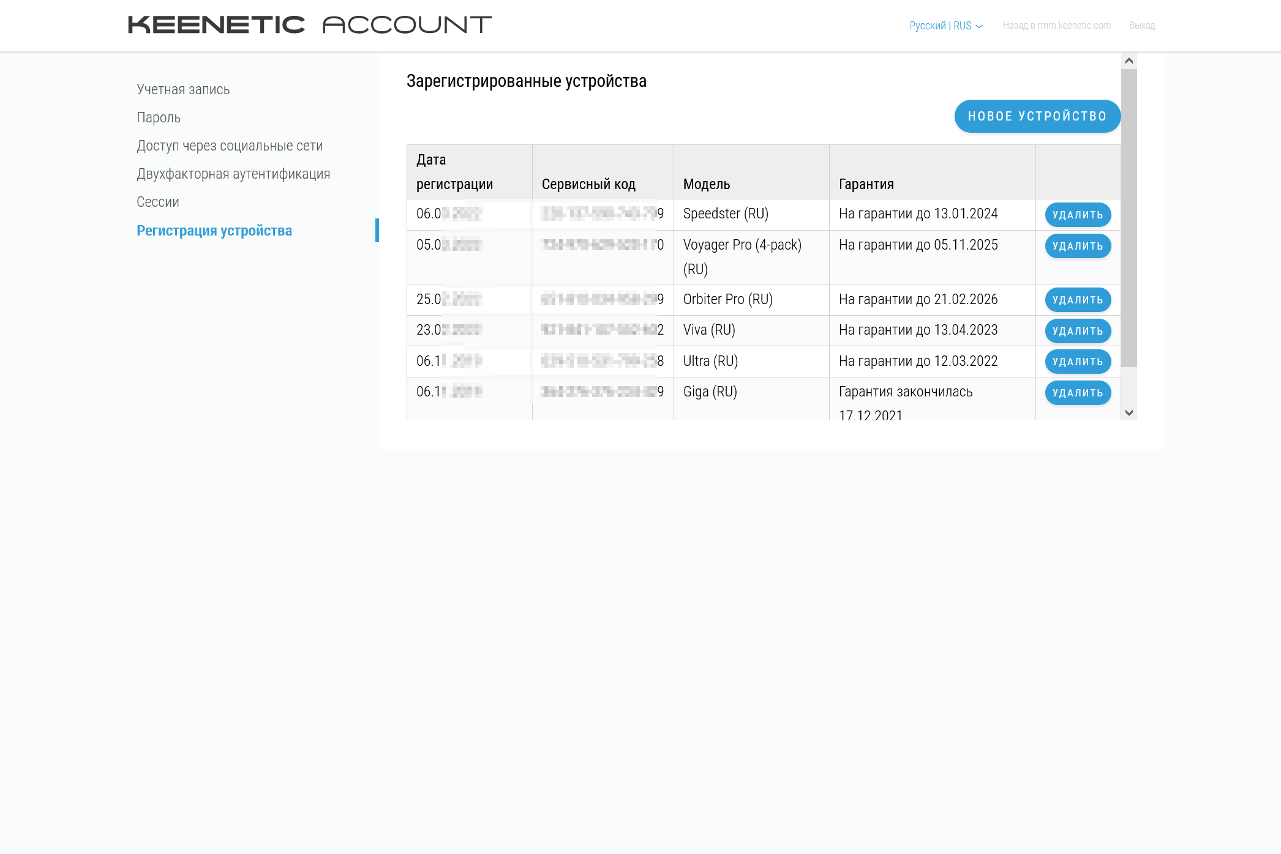Open Двухфакторная аутентификация settings

point(233,174)
